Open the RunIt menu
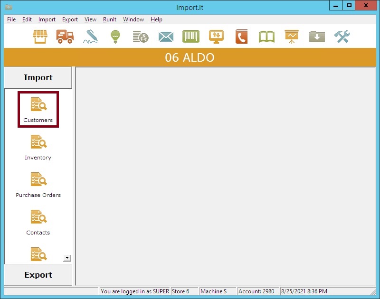The width and height of the screenshot is (380, 299). [110, 19]
